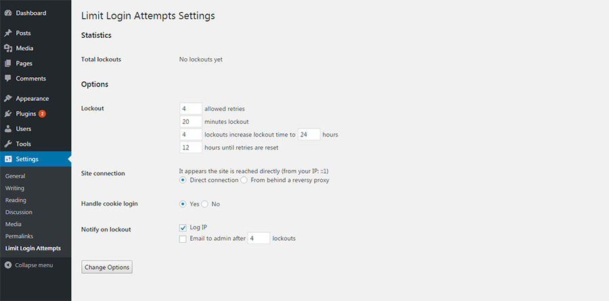The image size is (609, 301).
Task: Go to Writing settings submenu
Action: (x=15, y=188)
